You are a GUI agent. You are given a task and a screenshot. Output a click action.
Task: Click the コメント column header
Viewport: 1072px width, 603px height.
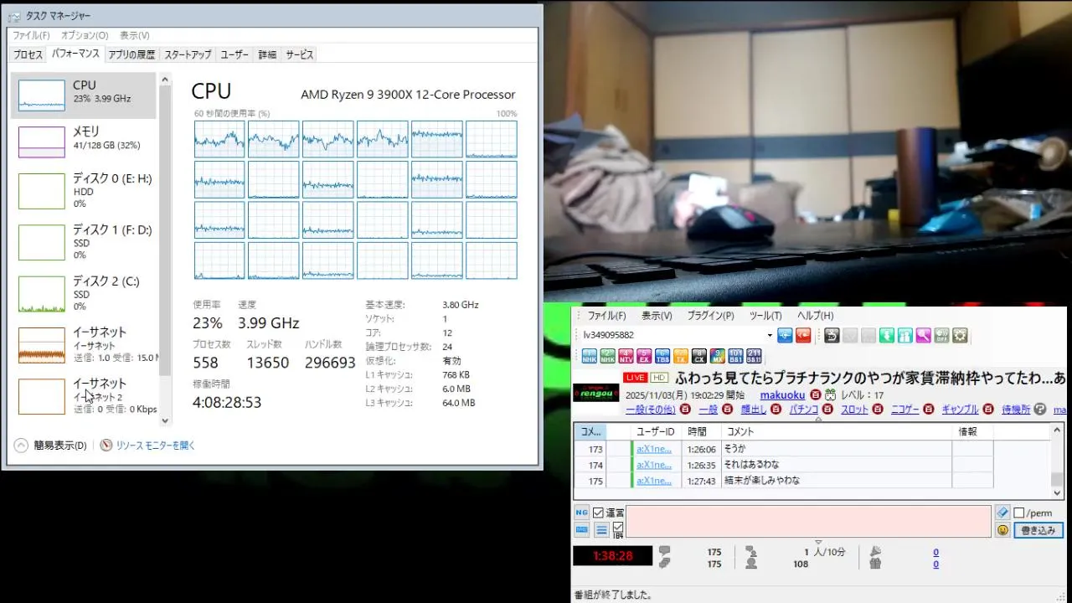point(837,432)
